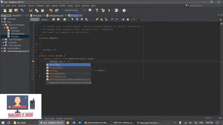223x125 pixels.
Task: Click the Find Selection editor icon
Action: [x=72, y=19]
